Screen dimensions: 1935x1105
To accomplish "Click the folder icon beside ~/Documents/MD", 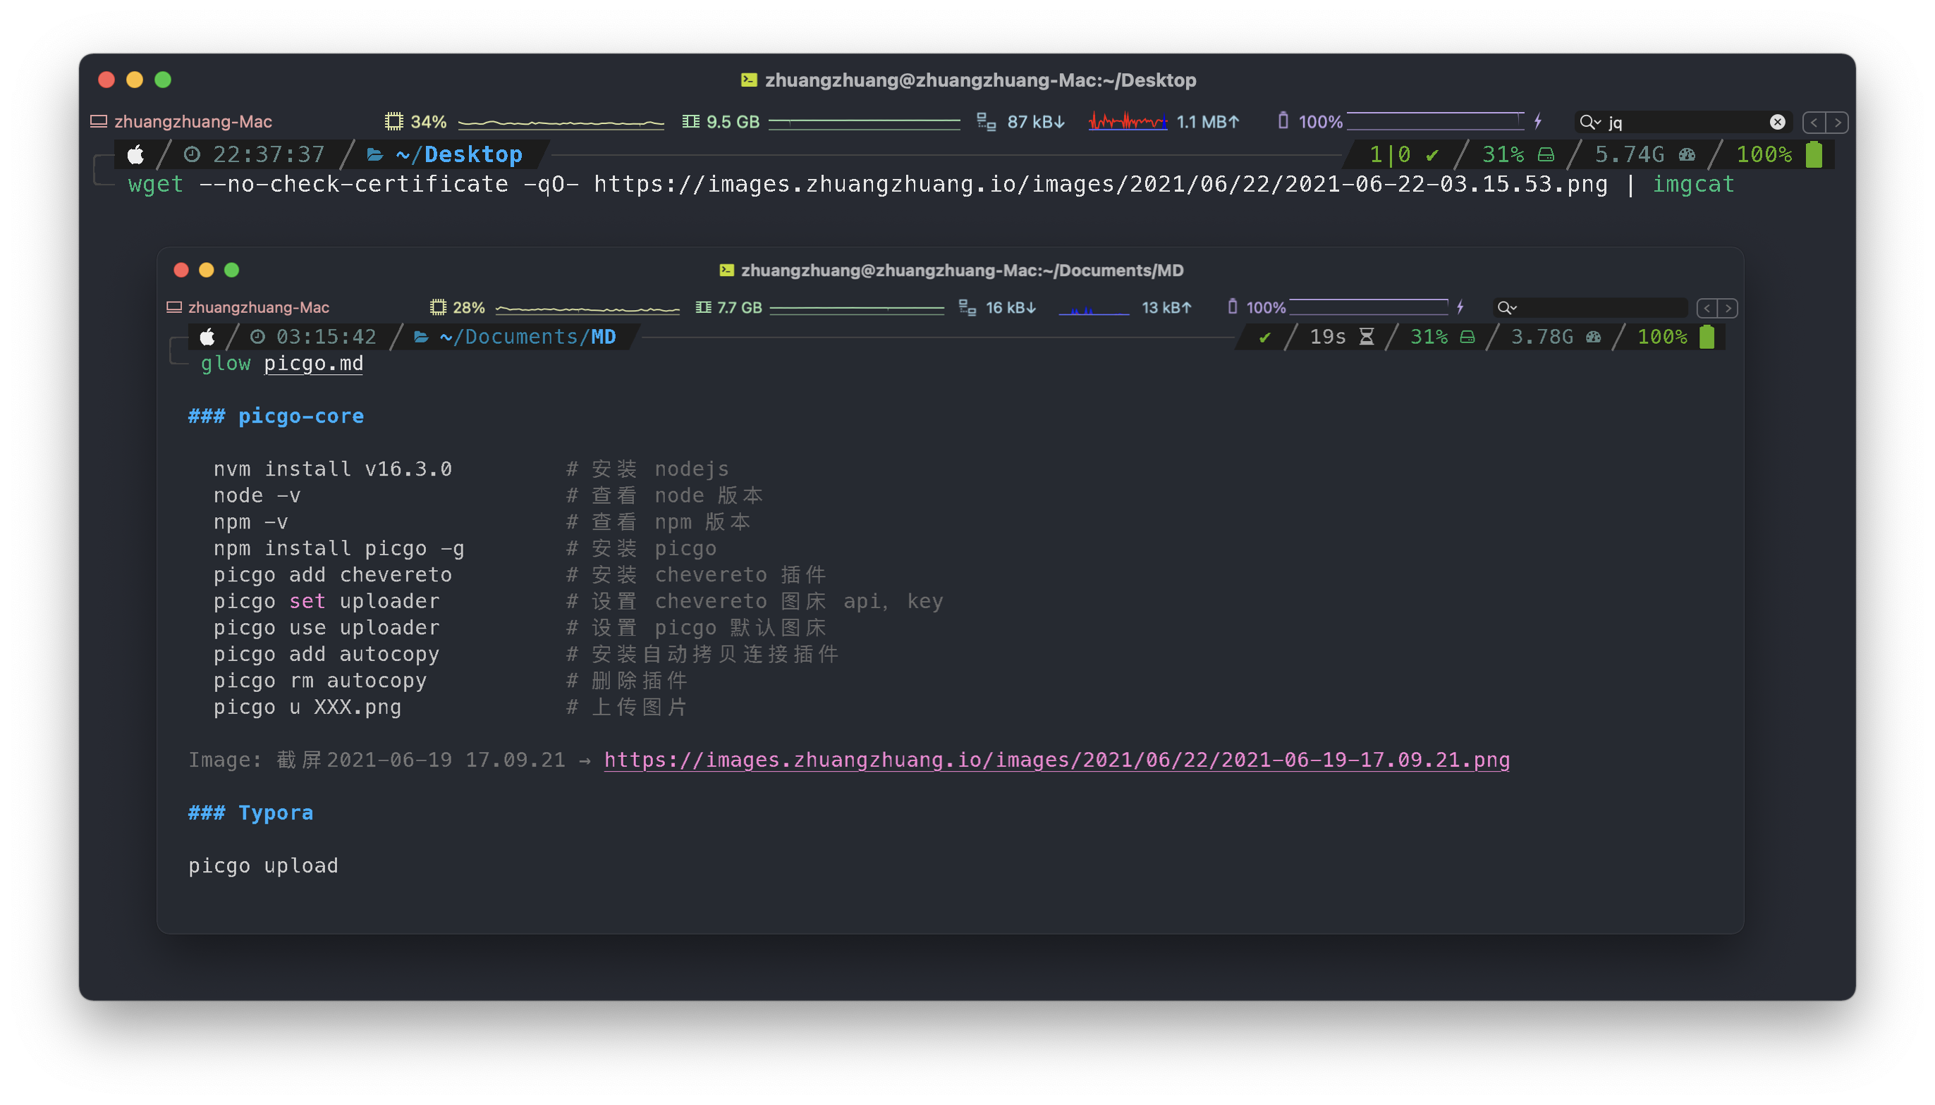I will coord(422,337).
